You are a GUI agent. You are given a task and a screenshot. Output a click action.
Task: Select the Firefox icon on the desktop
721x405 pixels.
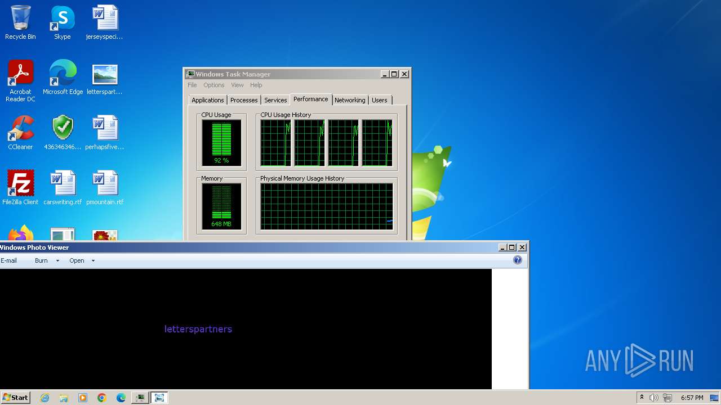pos(20,233)
